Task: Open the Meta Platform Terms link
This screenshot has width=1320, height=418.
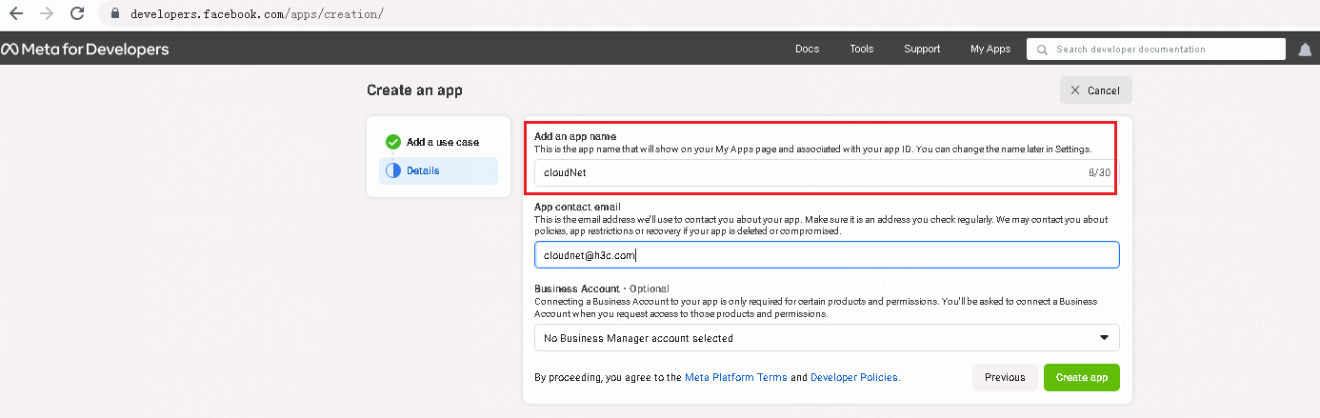Action: tap(736, 378)
